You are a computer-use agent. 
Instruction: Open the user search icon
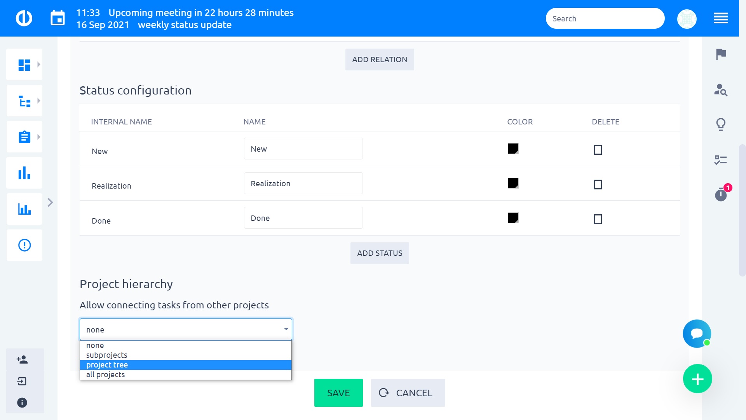(x=721, y=90)
